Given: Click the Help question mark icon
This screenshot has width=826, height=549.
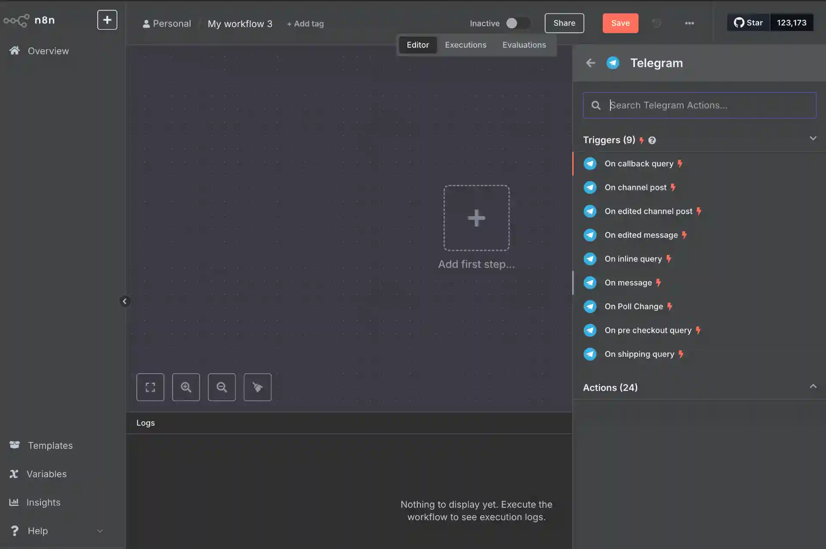Looking at the screenshot, I should click(x=15, y=531).
